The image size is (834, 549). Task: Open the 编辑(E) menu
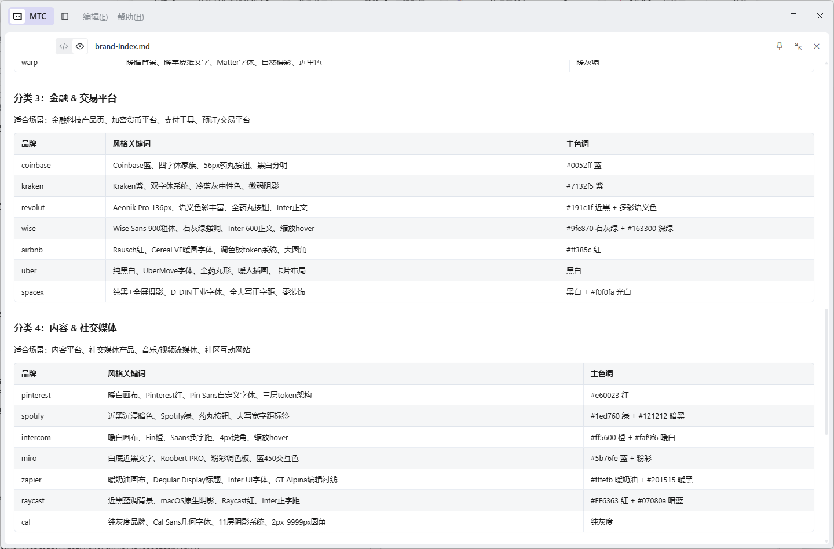pyautogui.click(x=95, y=17)
